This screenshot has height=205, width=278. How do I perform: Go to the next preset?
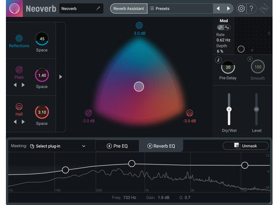tap(228, 8)
